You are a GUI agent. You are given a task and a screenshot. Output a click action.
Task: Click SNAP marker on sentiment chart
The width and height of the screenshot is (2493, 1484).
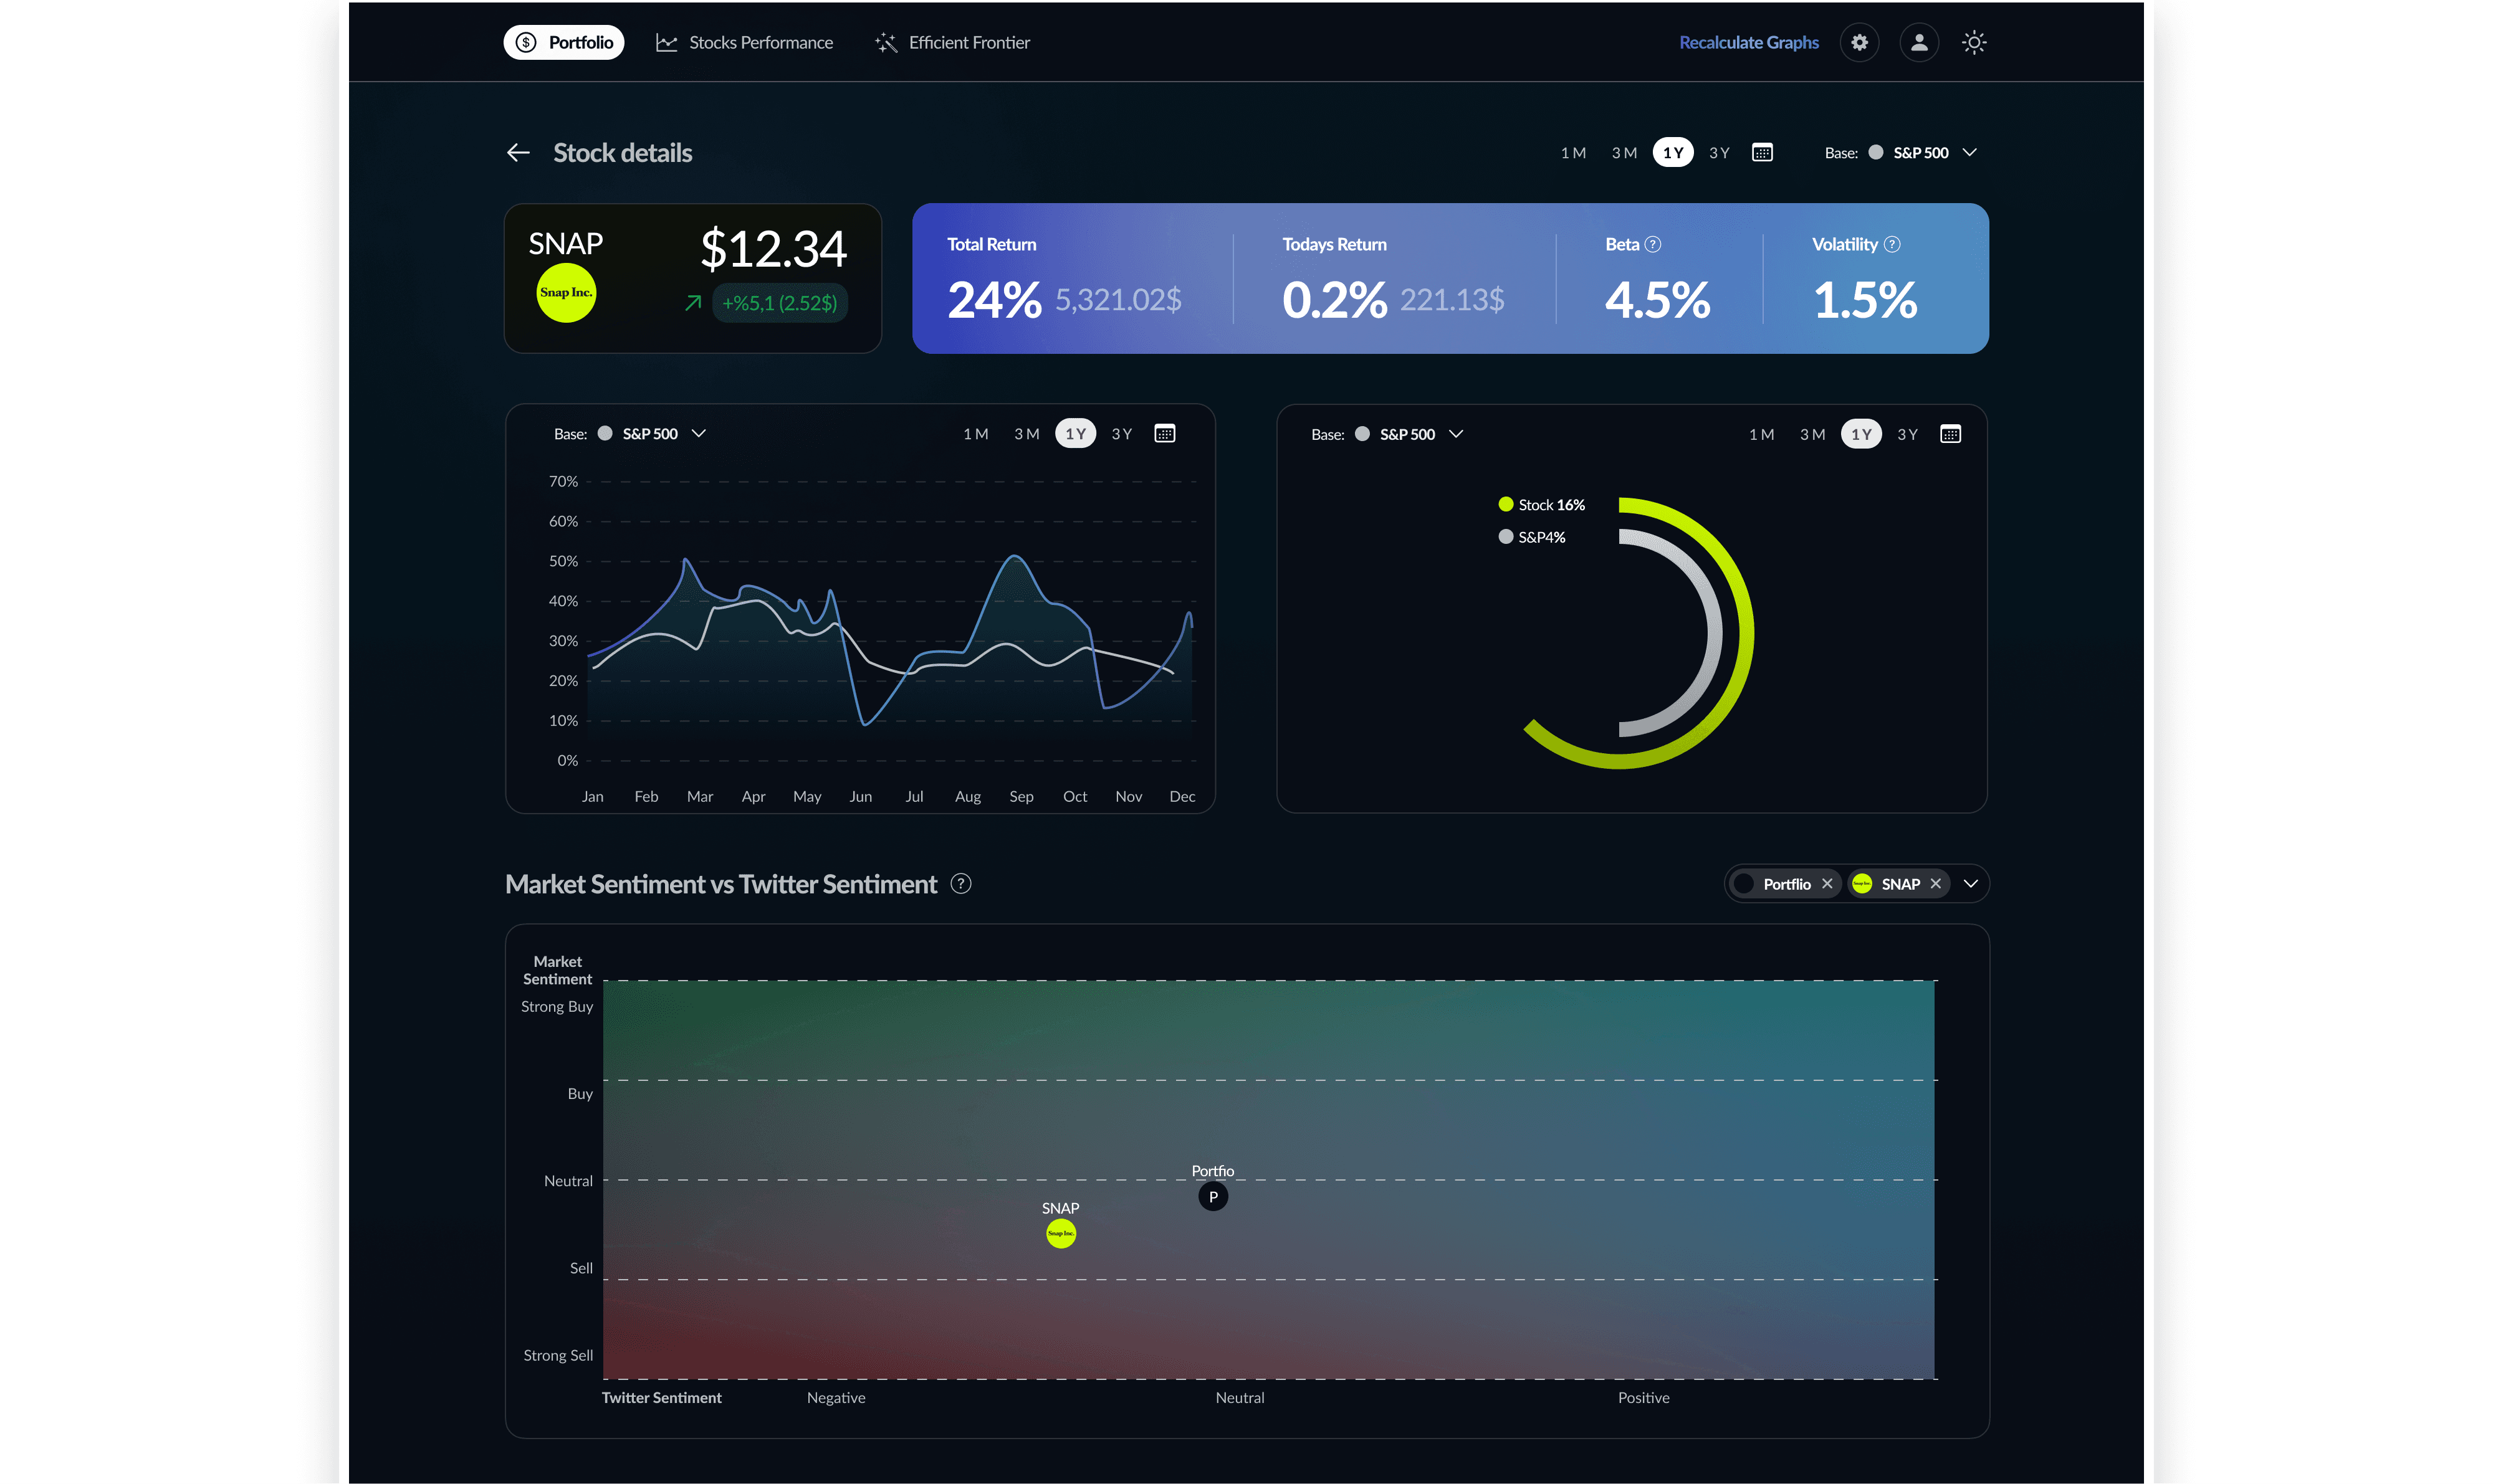[x=1060, y=1234]
